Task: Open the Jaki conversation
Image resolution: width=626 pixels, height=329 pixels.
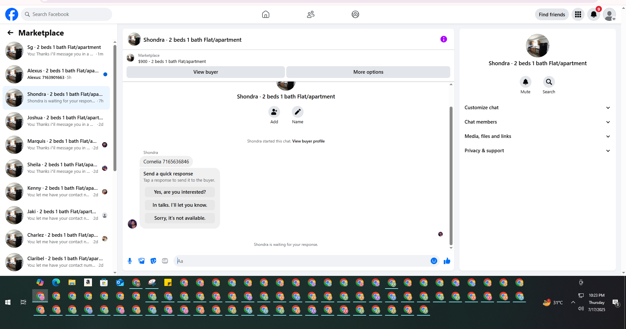Action: (x=56, y=215)
